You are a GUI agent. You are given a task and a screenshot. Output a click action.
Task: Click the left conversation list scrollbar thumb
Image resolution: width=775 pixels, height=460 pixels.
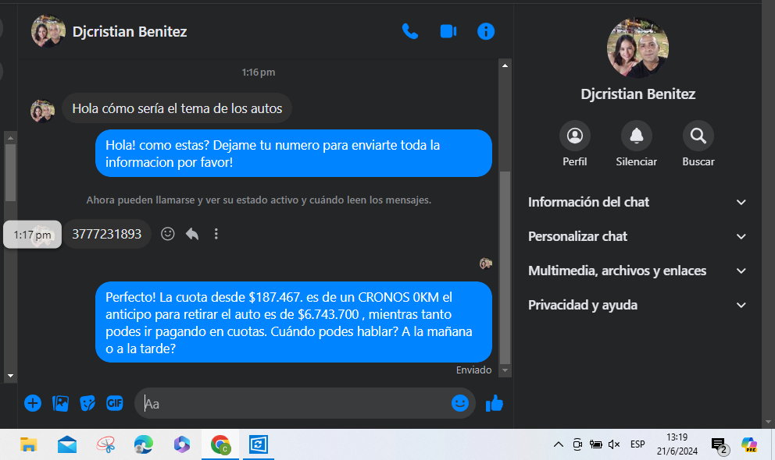[x=10, y=172]
